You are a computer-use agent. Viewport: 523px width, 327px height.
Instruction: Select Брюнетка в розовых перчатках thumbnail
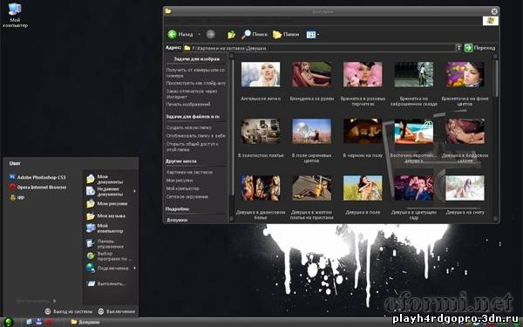coord(363,74)
